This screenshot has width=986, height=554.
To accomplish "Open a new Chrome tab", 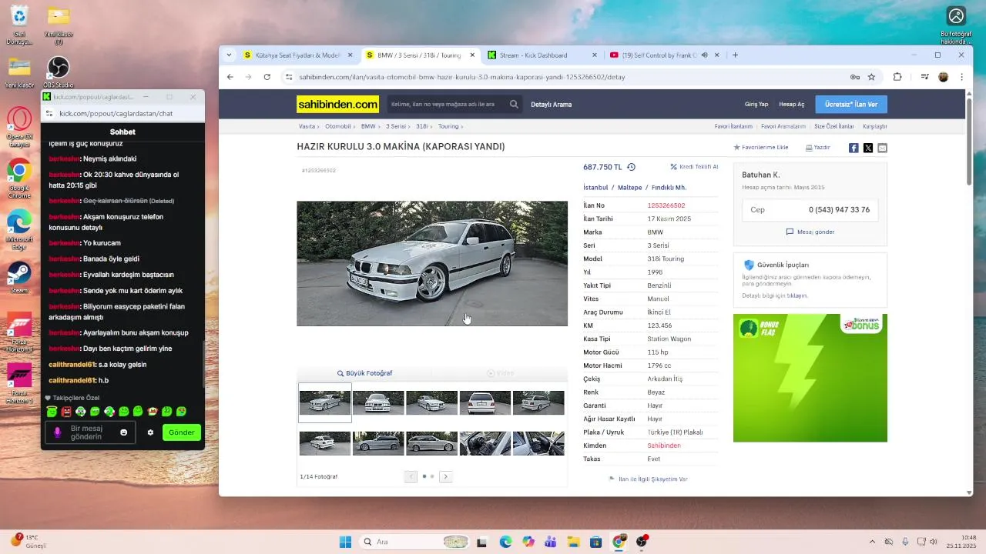I will click(x=735, y=55).
